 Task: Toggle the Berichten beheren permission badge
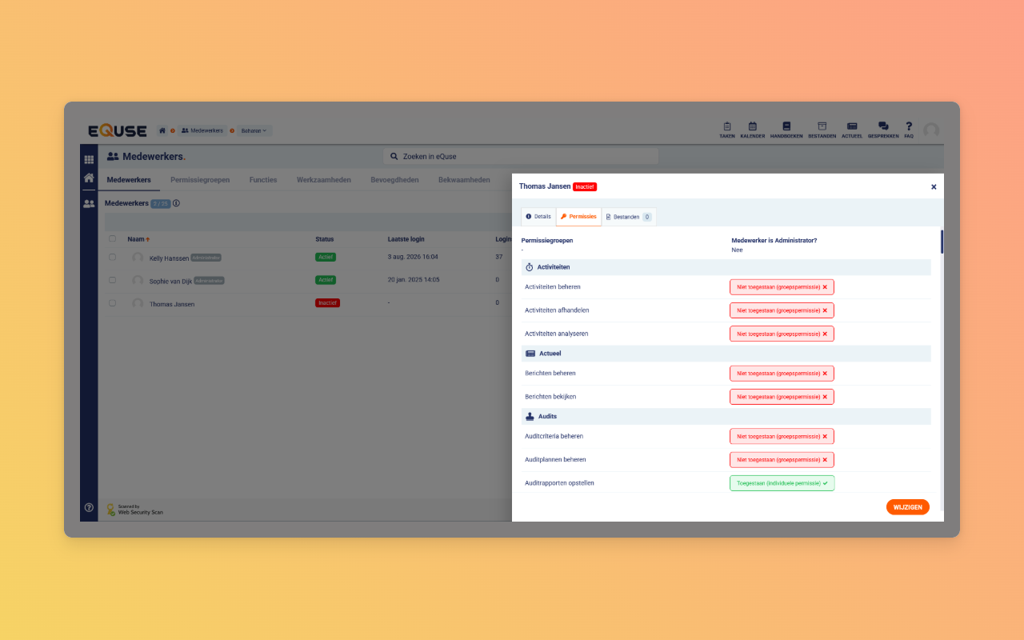point(782,373)
